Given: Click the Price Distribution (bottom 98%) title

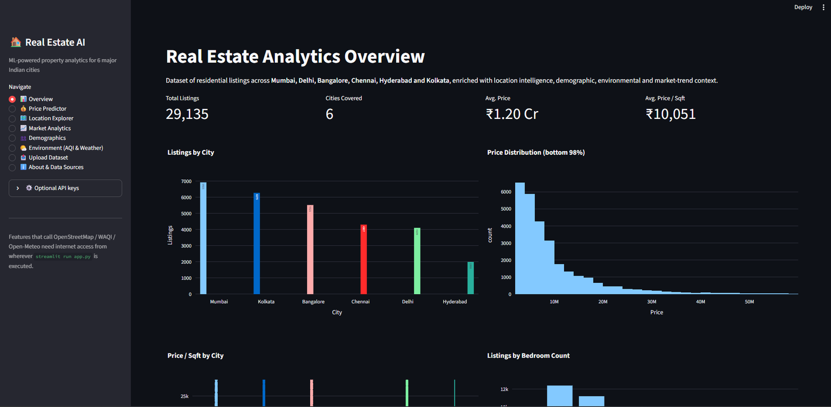Looking at the screenshot, I should click(536, 153).
